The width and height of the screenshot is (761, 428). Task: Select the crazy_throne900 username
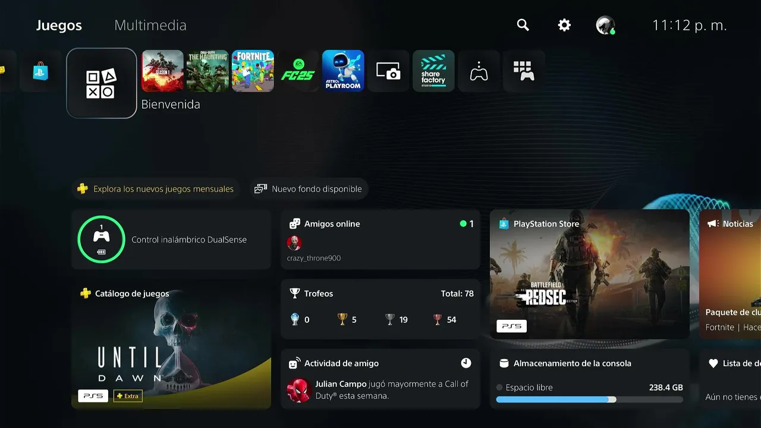tap(314, 258)
